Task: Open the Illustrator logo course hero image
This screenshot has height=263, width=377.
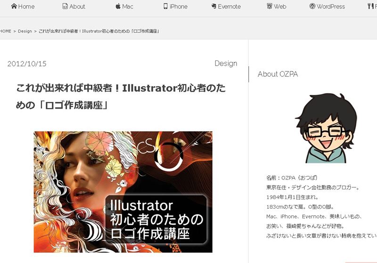Action: (123, 192)
